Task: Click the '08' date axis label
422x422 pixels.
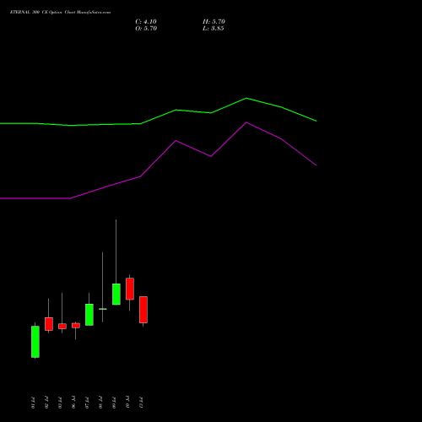Action: coord(100,403)
